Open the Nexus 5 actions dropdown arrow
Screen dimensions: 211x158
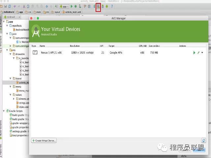click(202, 53)
